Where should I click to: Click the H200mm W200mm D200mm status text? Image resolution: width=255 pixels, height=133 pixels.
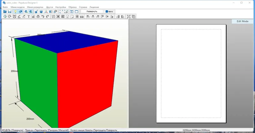point(196,130)
